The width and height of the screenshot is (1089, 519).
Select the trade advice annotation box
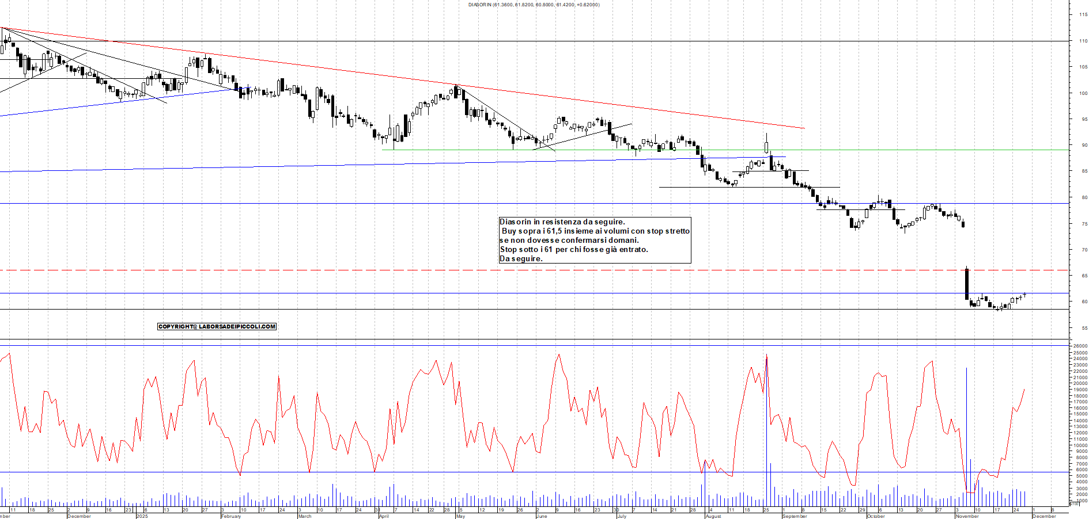593,239
